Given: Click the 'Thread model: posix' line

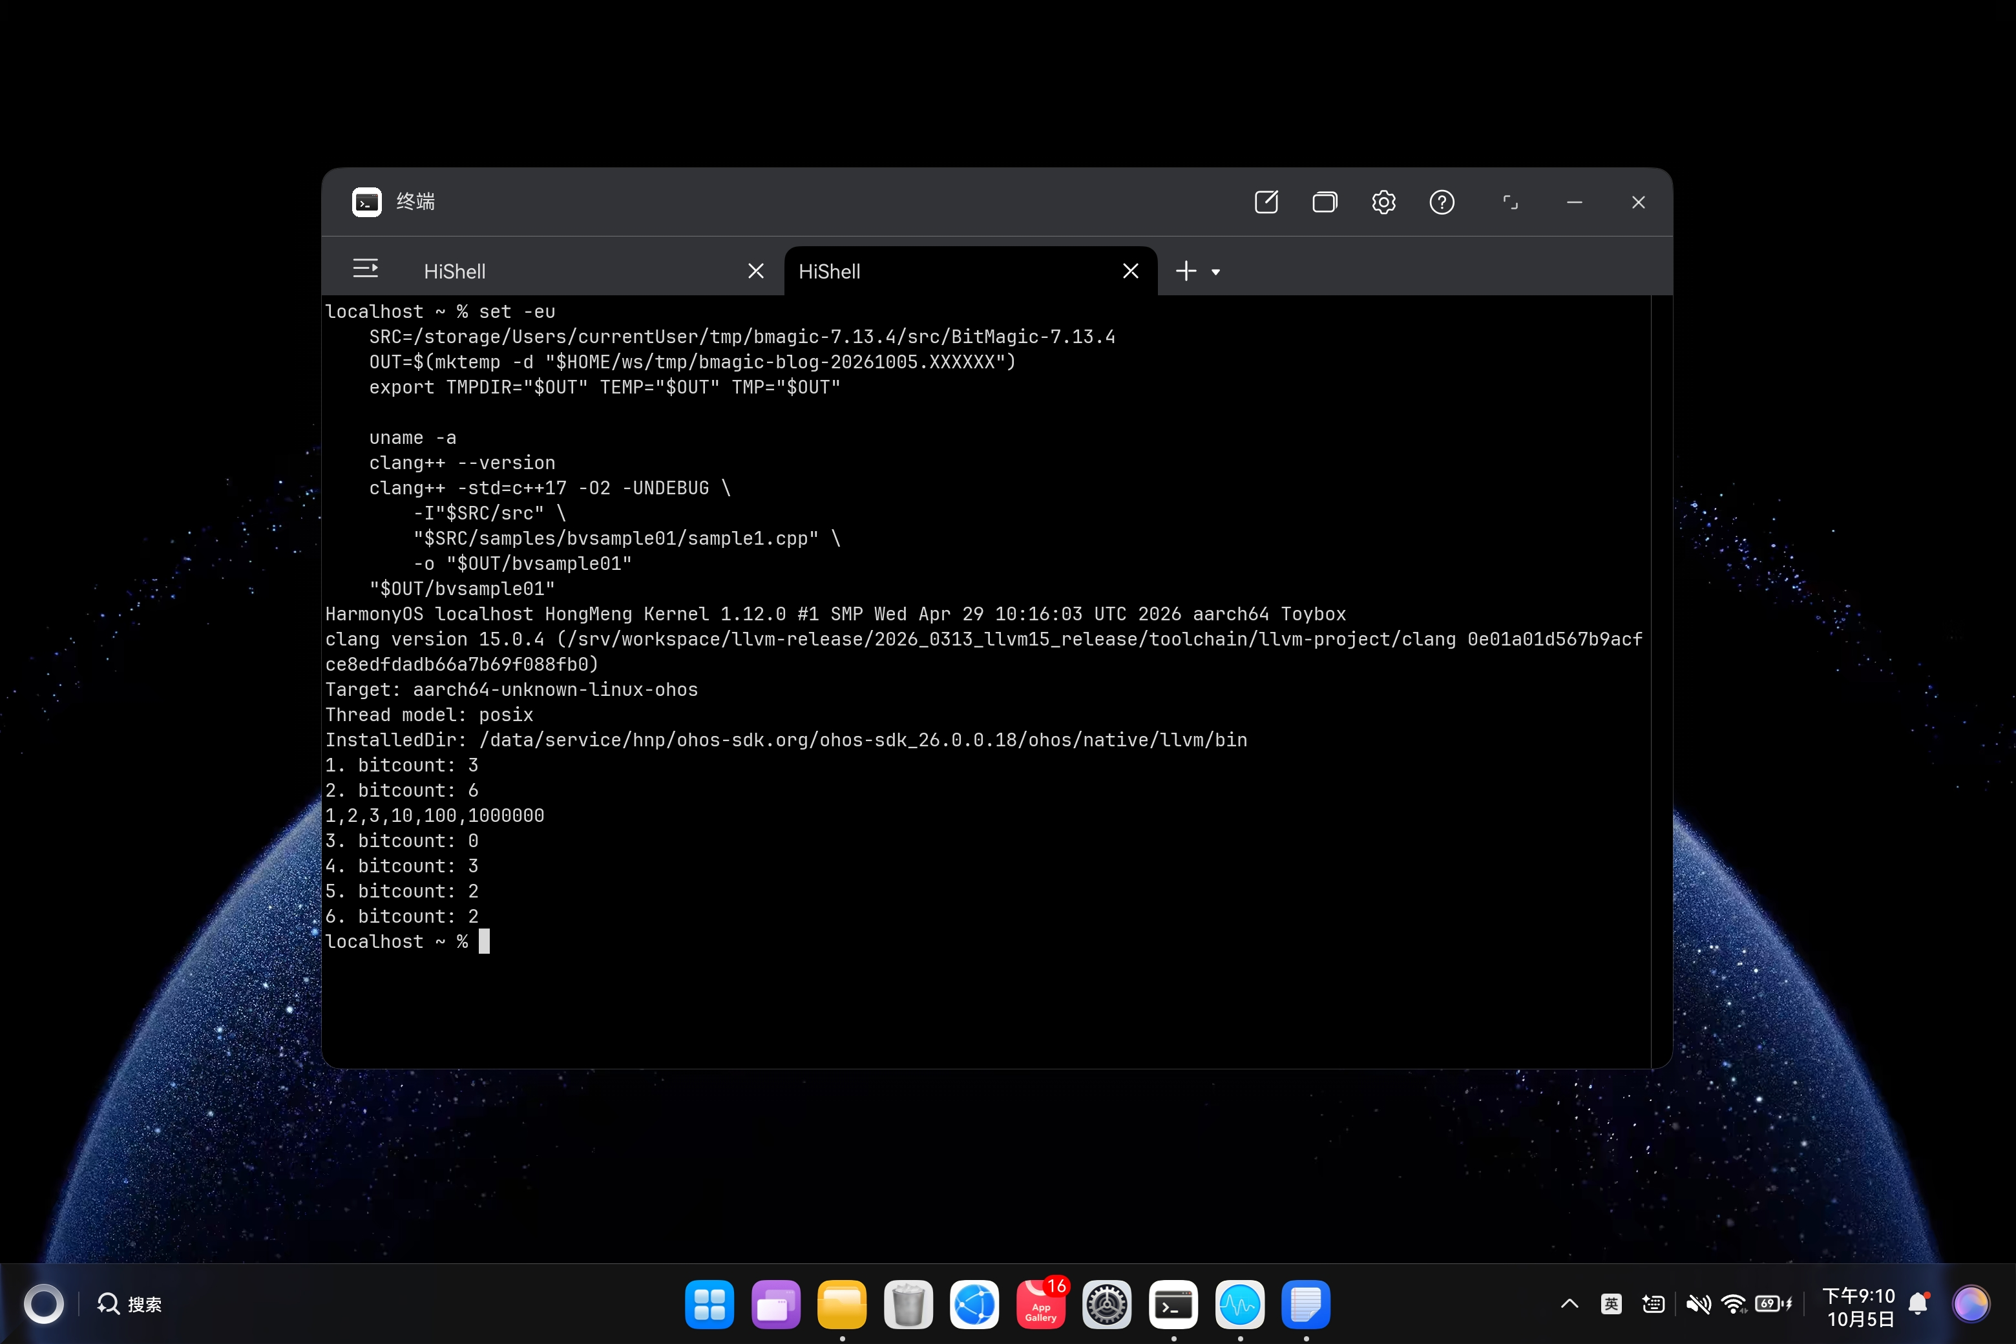Looking at the screenshot, I should [x=430, y=714].
